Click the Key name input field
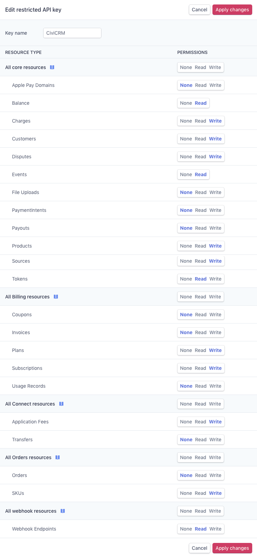Screen dimensions: 257x557 (72, 33)
